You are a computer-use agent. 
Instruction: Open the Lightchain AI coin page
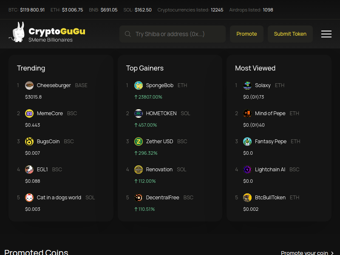pyautogui.click(x=270, y=170)
